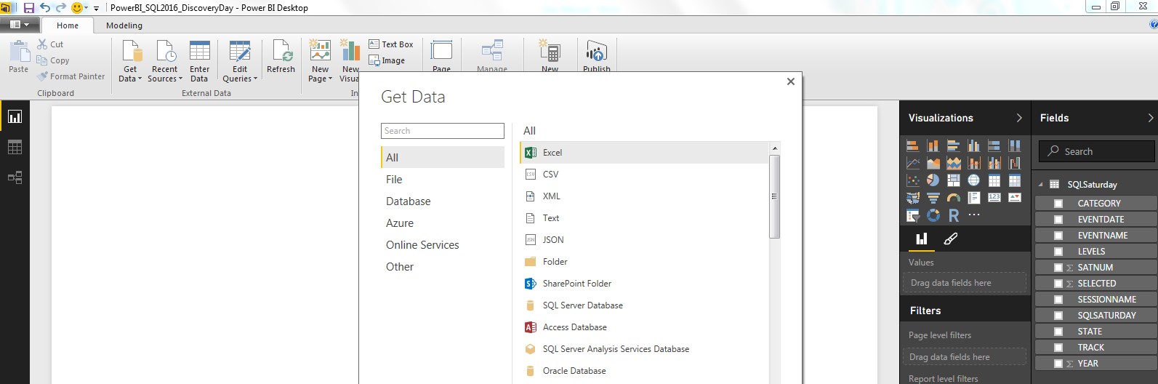This screenshot has width=1158, height=384.
Task: Tick the LEVELS field checkbox
Action: click(1058, 252)
